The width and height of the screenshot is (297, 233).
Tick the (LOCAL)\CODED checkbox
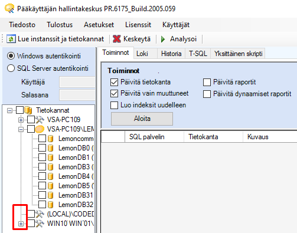coord(31,214)
